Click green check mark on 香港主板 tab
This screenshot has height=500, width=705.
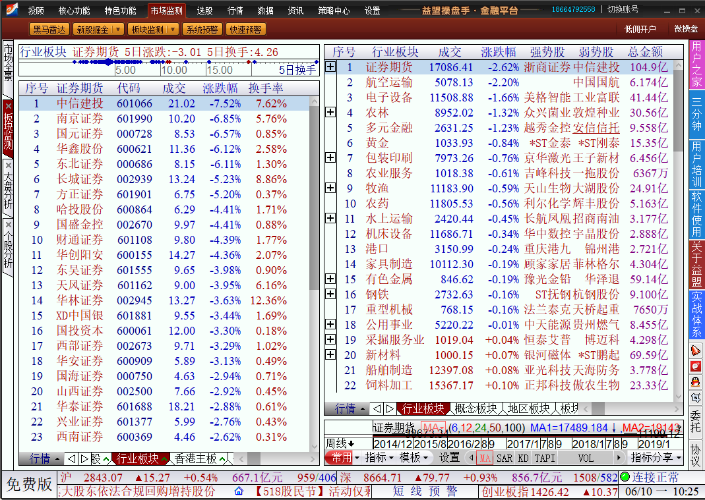tap(222, 459)
